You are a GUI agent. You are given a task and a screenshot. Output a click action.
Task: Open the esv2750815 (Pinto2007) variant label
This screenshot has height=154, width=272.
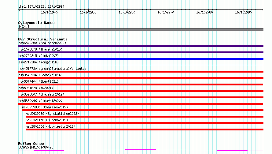pos(39,56)
